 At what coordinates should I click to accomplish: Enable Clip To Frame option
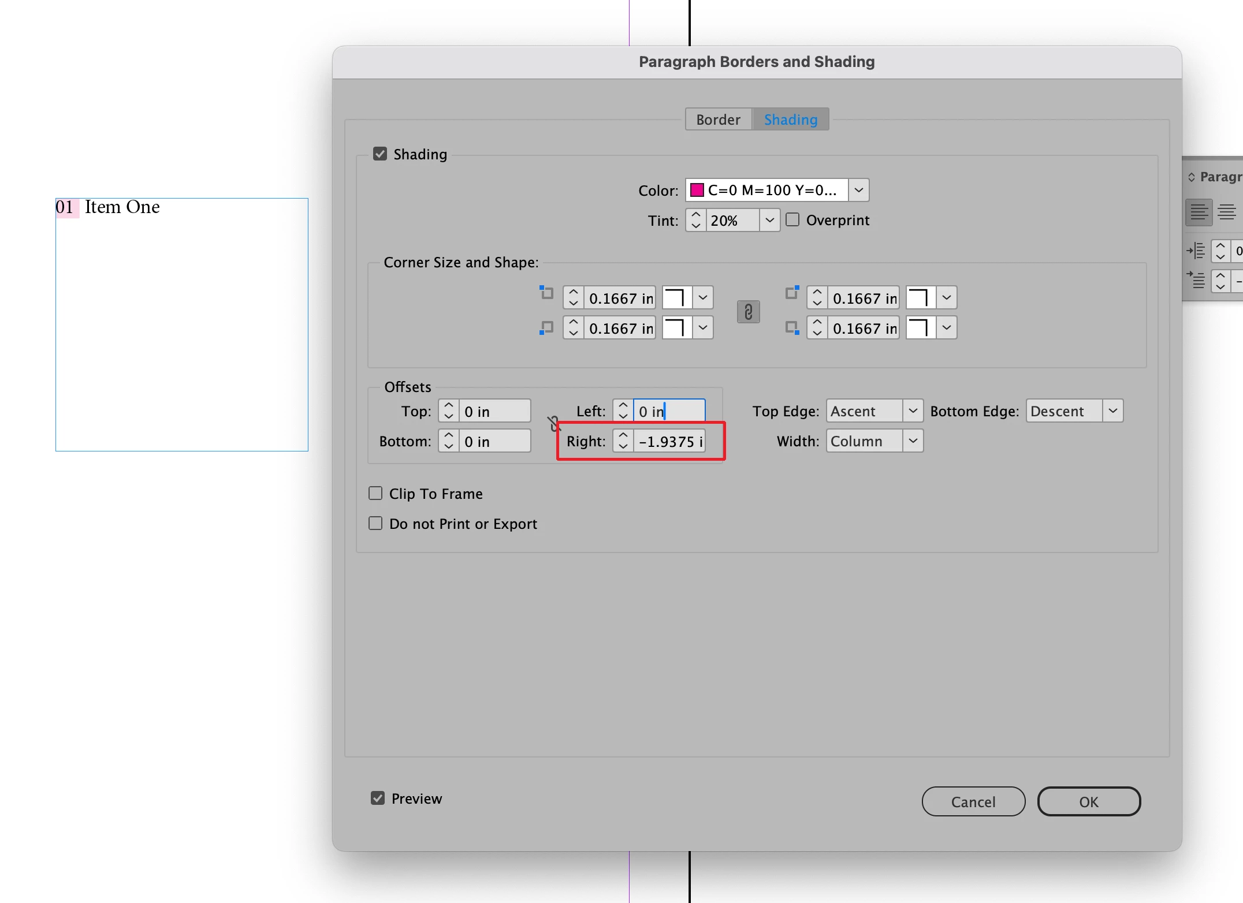coord(375,494)
